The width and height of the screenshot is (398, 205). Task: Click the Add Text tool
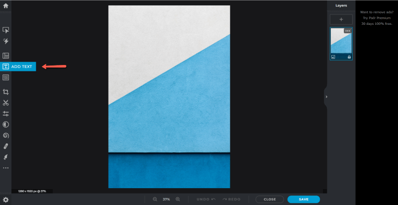[x=18, y=67]
